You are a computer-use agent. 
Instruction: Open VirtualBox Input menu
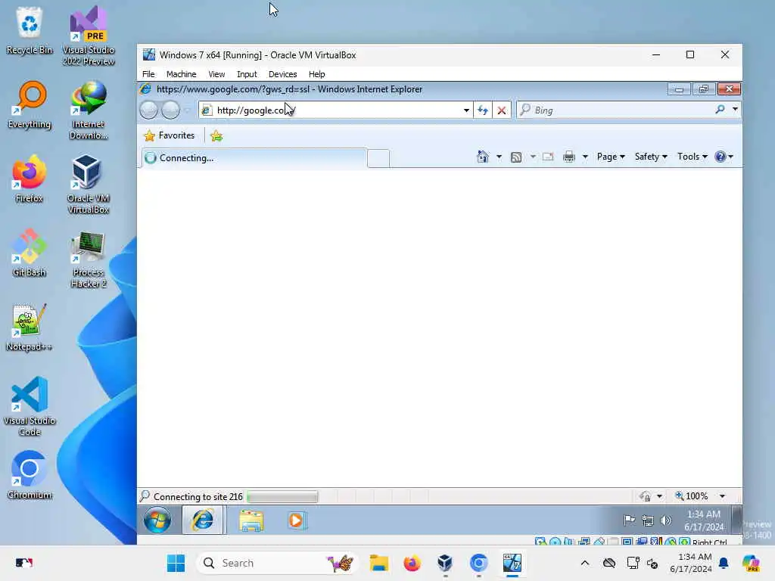pos(247,74)
